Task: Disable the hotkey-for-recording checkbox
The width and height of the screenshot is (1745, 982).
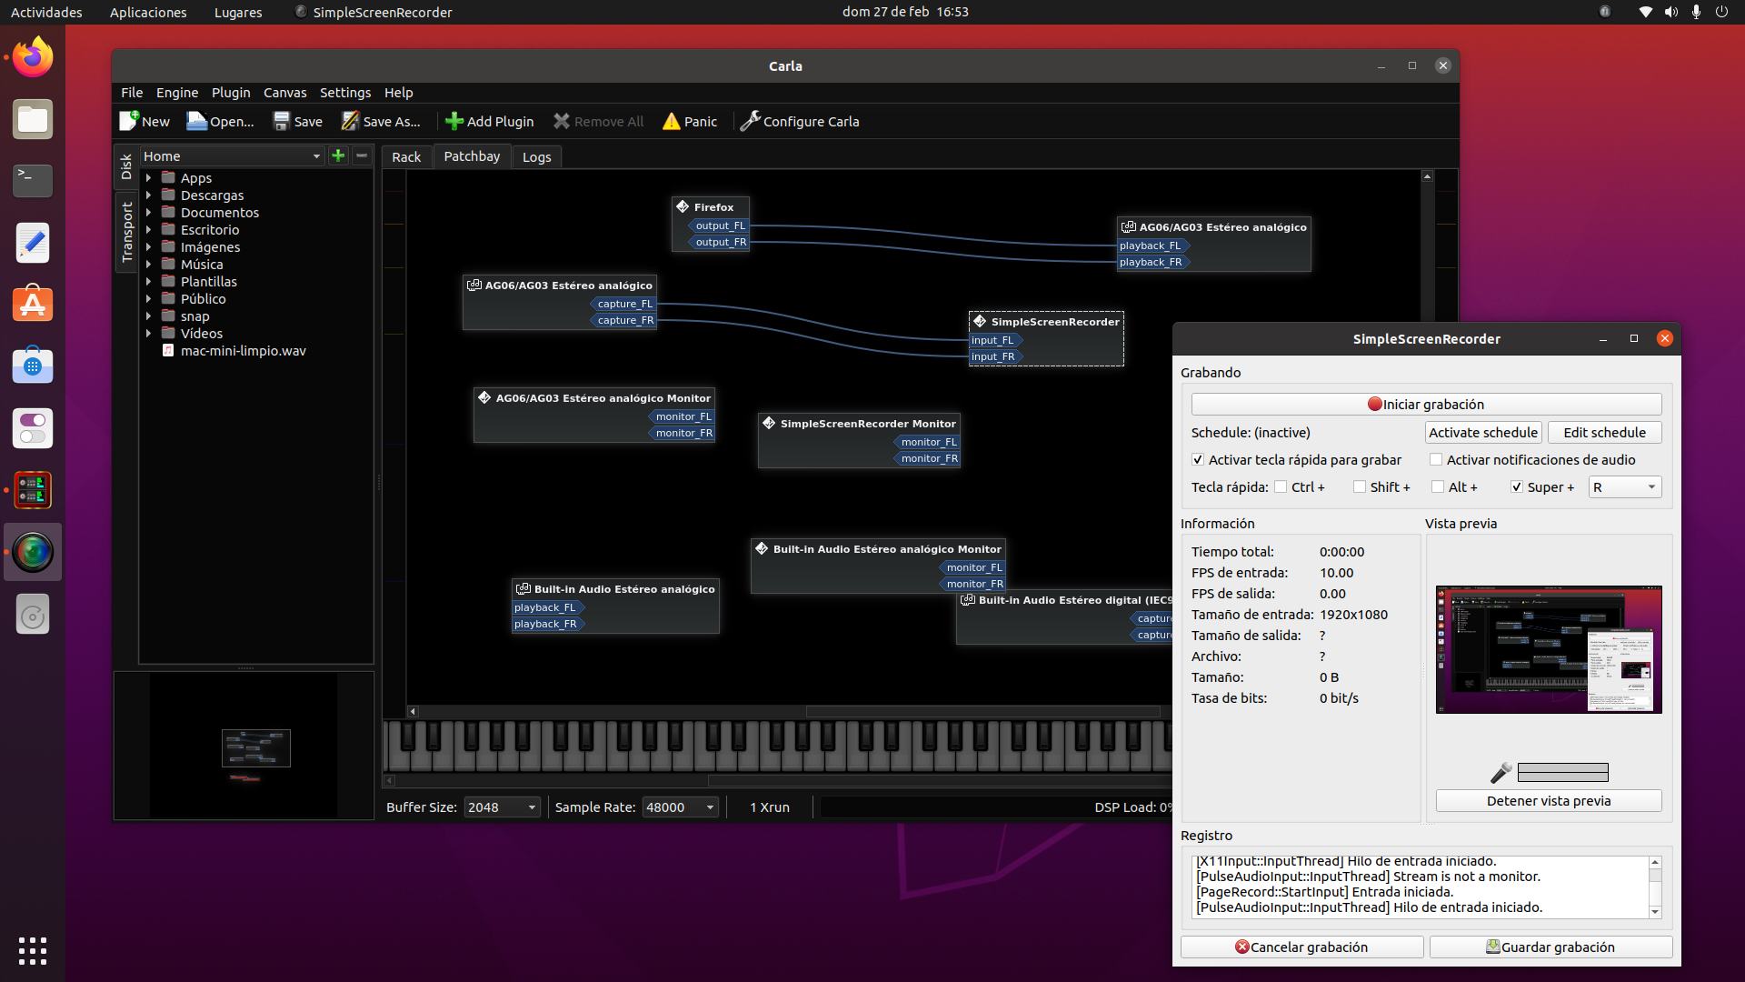Action: tap(1198, 460)
